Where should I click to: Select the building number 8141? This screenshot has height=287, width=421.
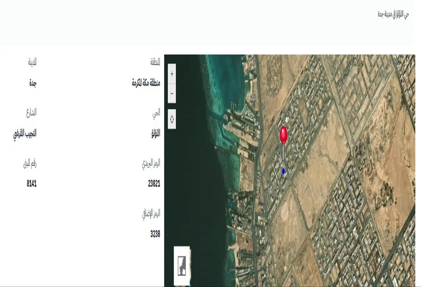pos(31,184)
